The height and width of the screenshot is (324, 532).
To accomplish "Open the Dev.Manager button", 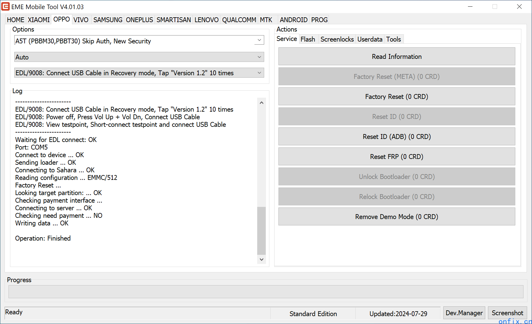I will coord(464,313).
